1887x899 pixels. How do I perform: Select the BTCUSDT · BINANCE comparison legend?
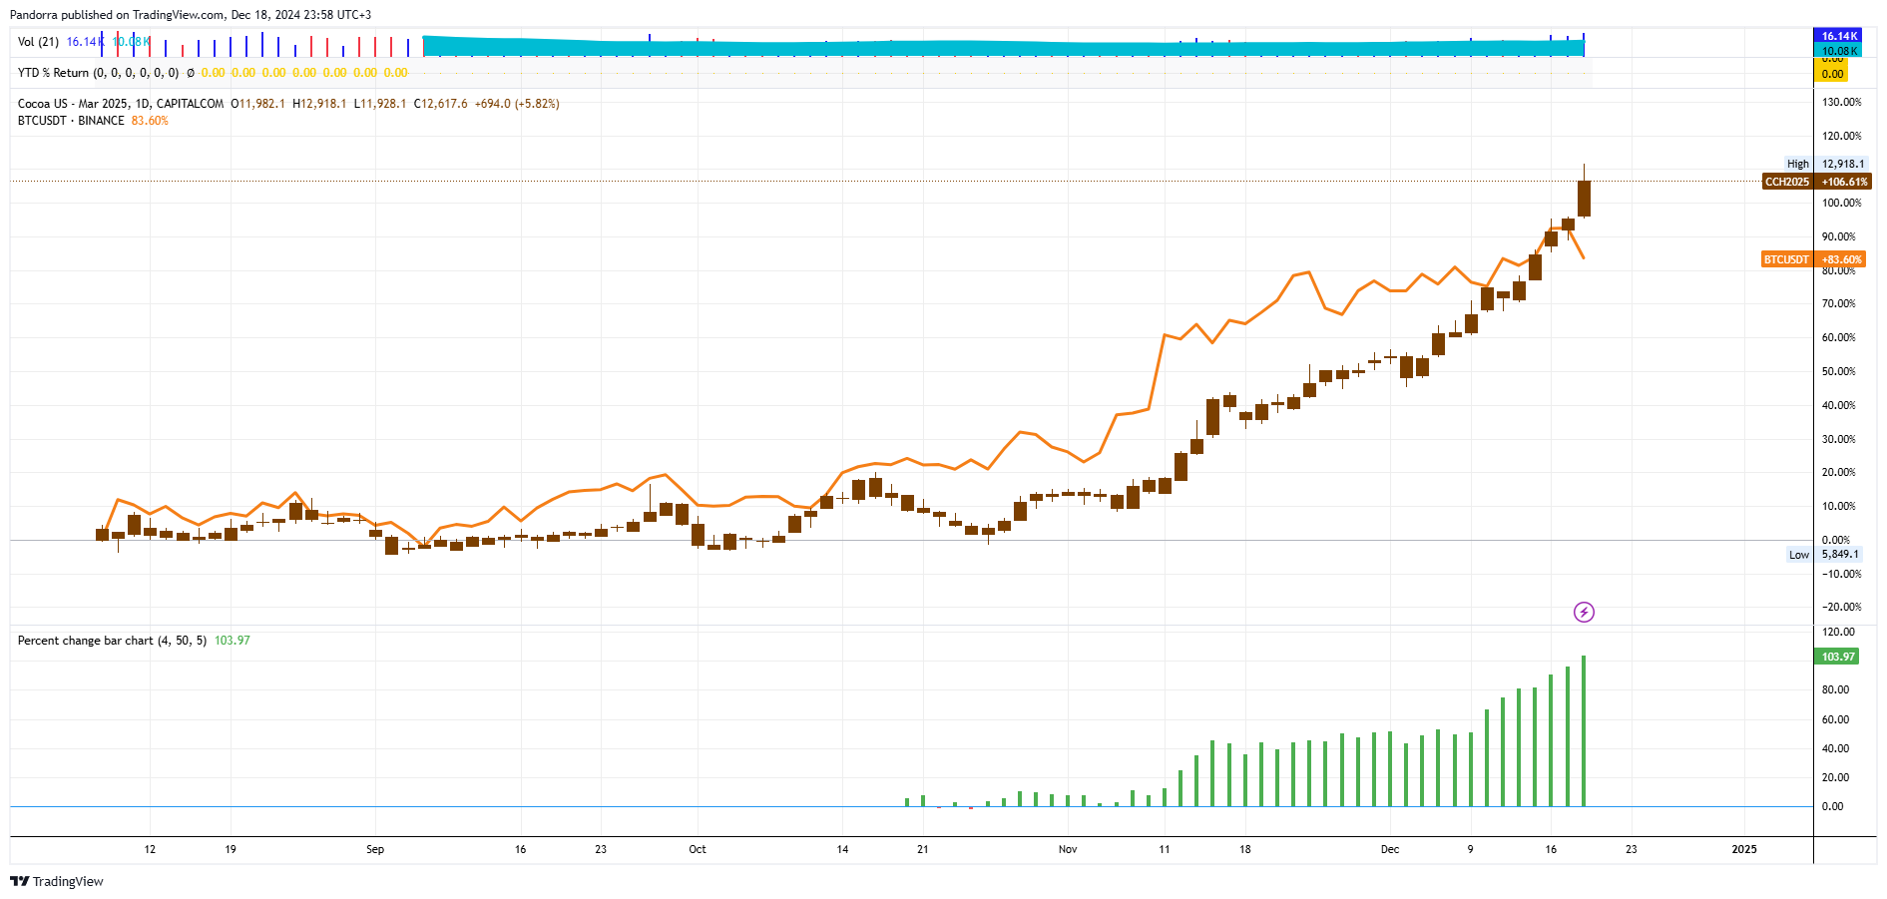click(71, 121)
